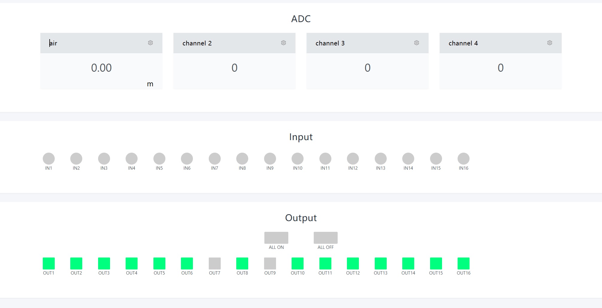Open settings gear for air channel
This screenshot has height=308, width=602.
coord(150,43)
